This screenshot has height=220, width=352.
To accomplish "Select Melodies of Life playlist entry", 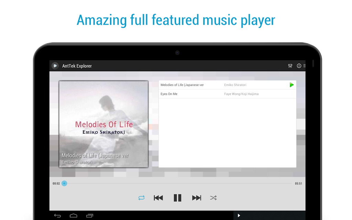I will click(x=228, y=85).
